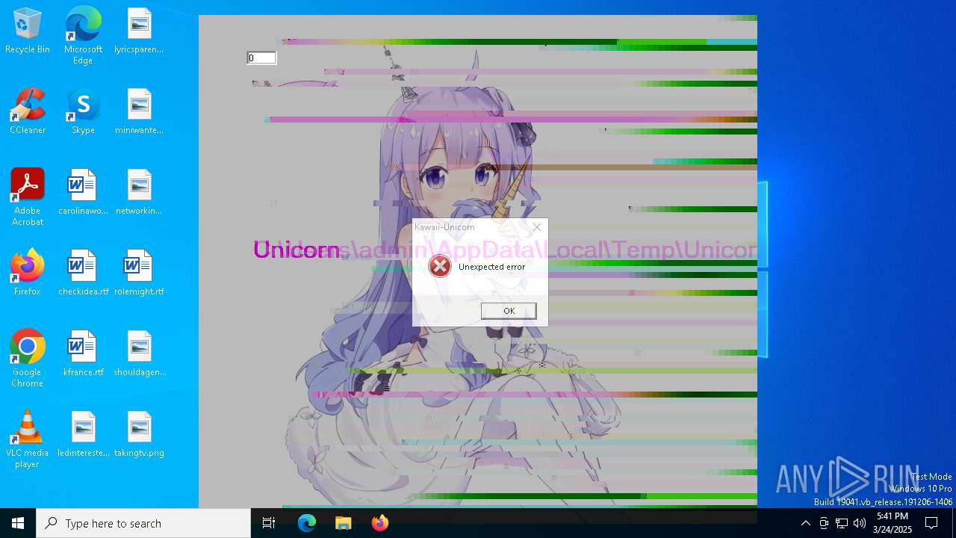
Task: Open Adobe Acrobat desktop shortcut
Action: click(x=28, y=197)
